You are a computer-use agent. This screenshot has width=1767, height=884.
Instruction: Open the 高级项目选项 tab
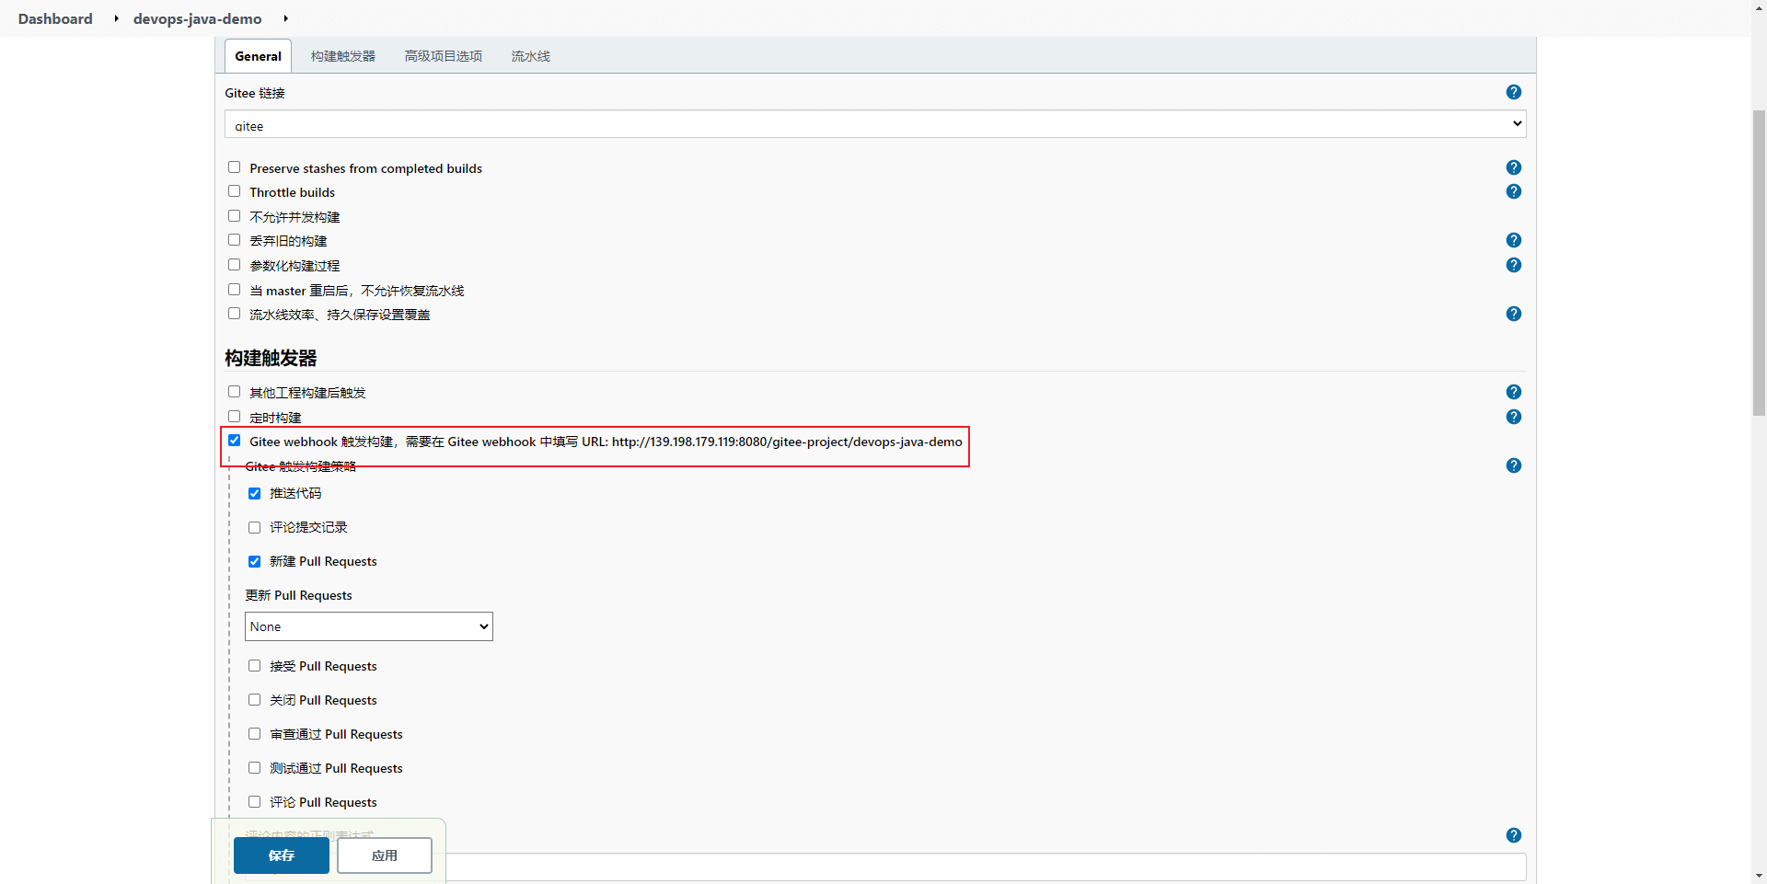(444, 56)
